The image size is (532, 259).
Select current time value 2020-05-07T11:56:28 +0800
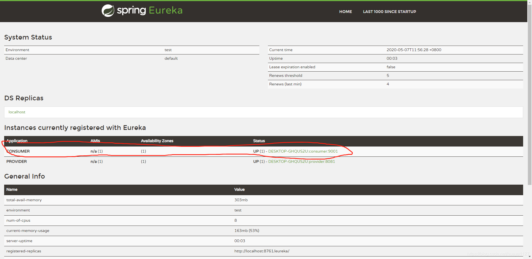pos(414,50)
